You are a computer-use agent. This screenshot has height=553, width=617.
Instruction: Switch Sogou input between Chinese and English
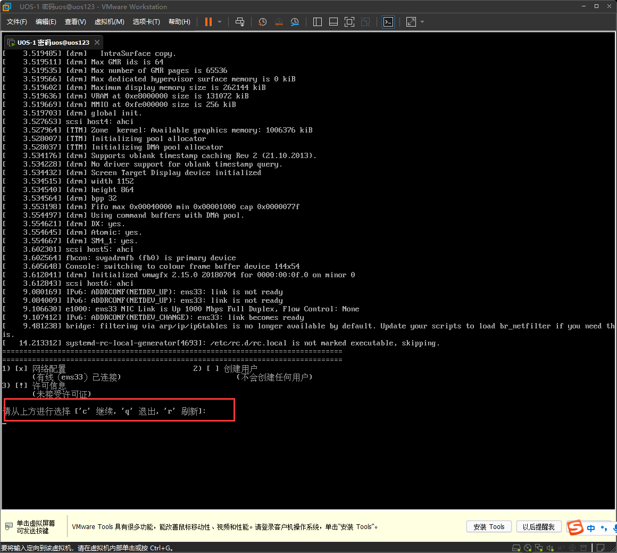click(592, 527)
